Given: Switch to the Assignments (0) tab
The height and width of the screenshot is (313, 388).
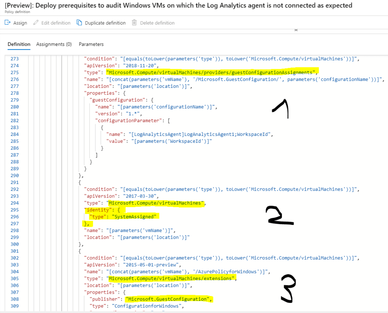Looking at the screenshot, I should [x=54, y=44].
